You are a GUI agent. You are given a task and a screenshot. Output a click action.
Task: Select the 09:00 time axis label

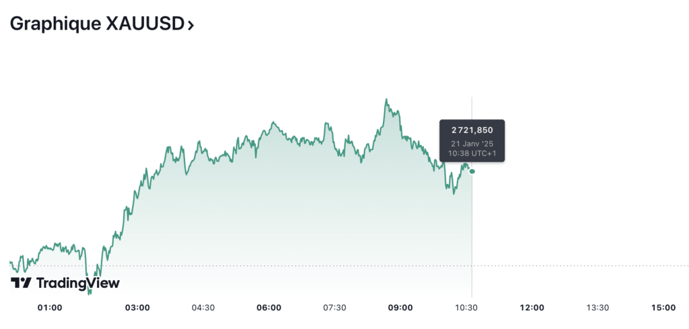point(400,308)
